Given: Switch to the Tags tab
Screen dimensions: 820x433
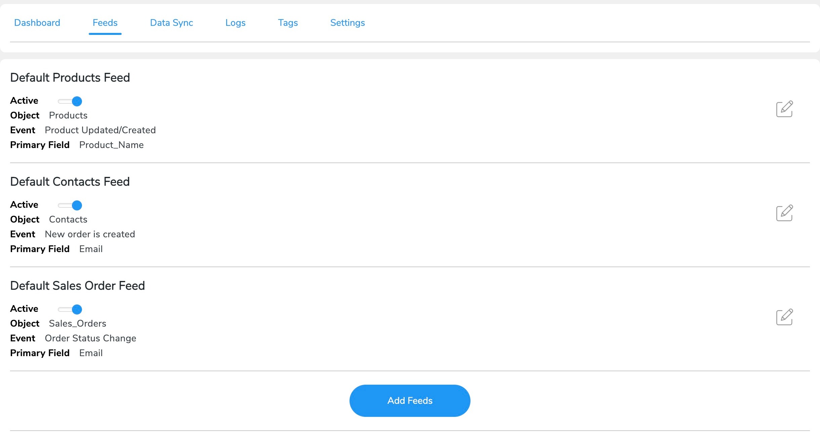Looking at the screenshot, I should [288, 22].
